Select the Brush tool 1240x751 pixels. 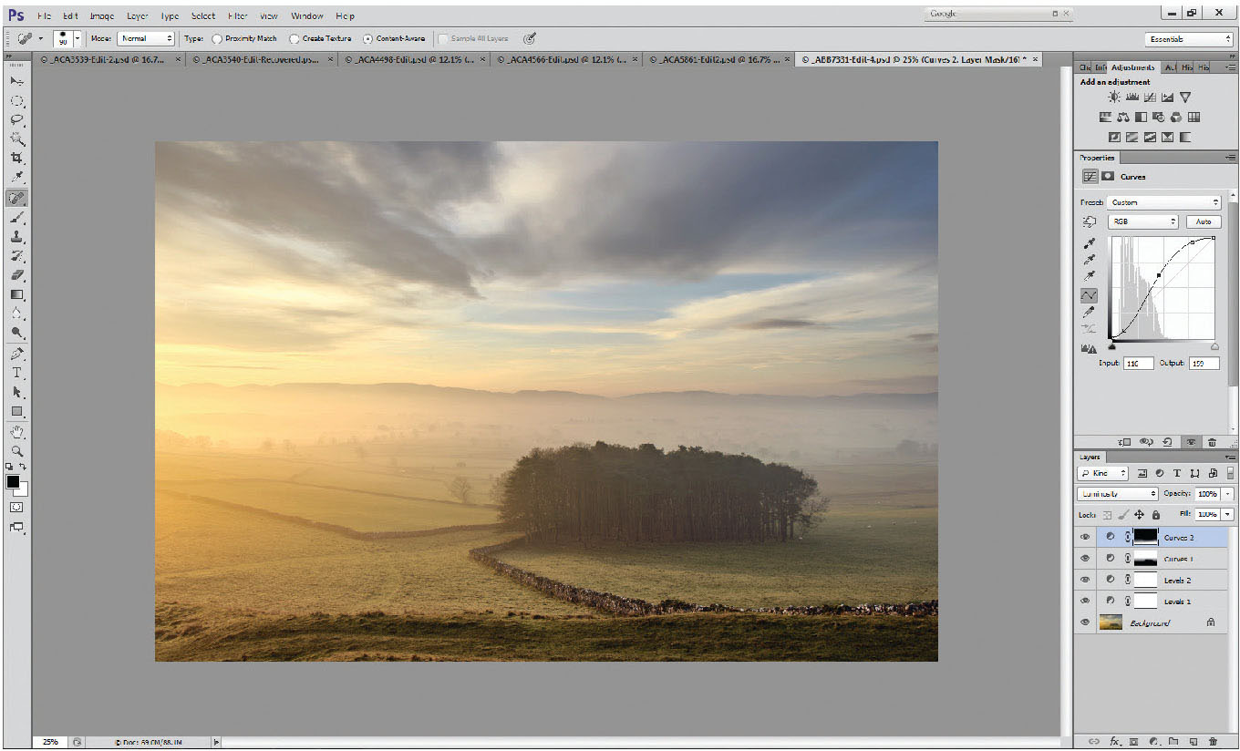pyautogui.click(x=16, y=218)
